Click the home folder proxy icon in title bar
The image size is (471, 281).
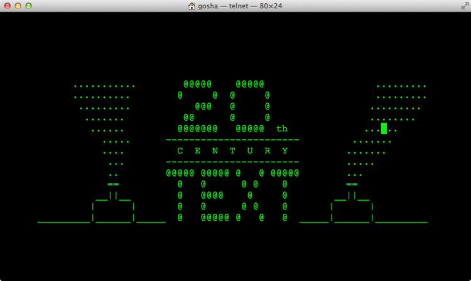(192, 6)
